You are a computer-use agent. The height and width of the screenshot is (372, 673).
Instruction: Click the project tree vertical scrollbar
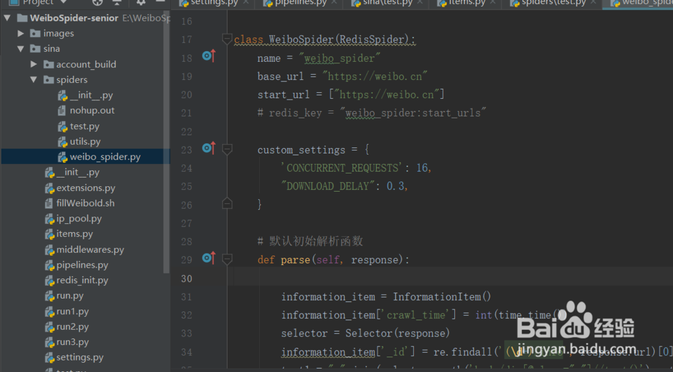point(166,141)
